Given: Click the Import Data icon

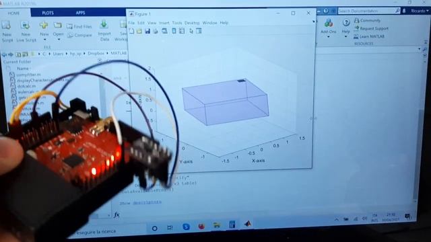Looking at the screenshot, I should pos(104,24).
